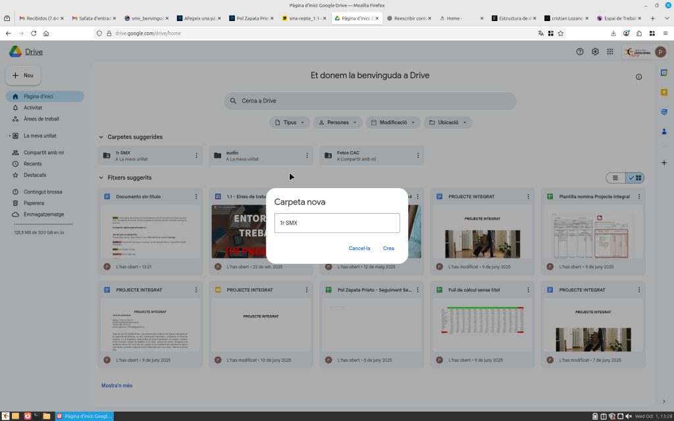674x421 pixels.
Task: Click Cancel·la in the dialog
Action: [x=359, y=248]
